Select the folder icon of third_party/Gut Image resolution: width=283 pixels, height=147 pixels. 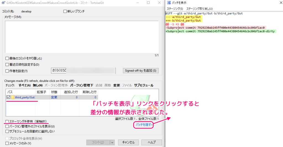(x=13, y=97)
